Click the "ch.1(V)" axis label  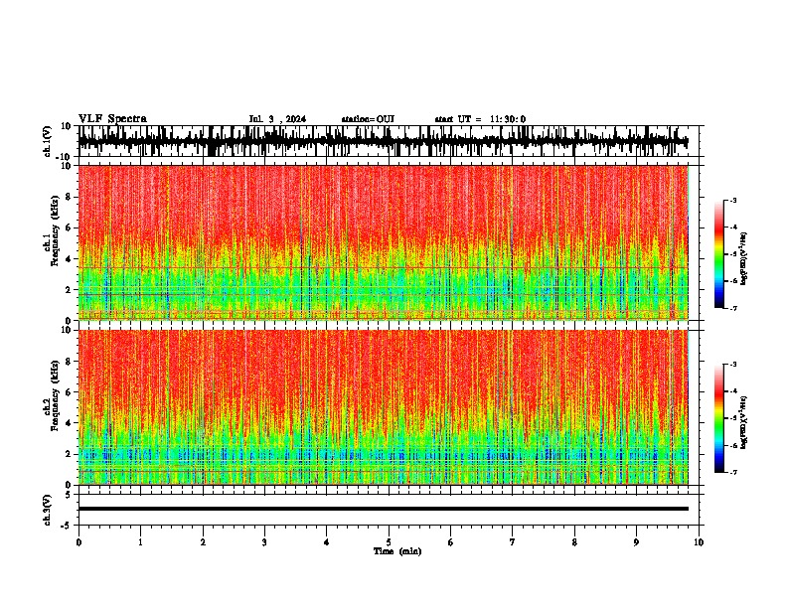pyautogui.click(x=48, y=141)
